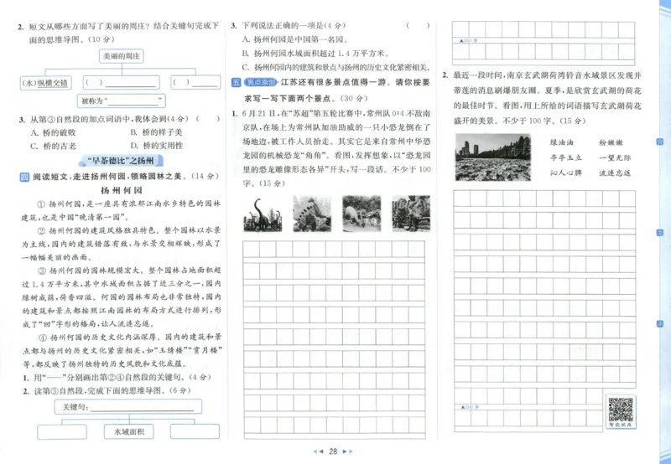Click the text 面的思维导图。(10分)
Image resolution: width=671 pixels, height=464 pixels.
click(72, 39)
